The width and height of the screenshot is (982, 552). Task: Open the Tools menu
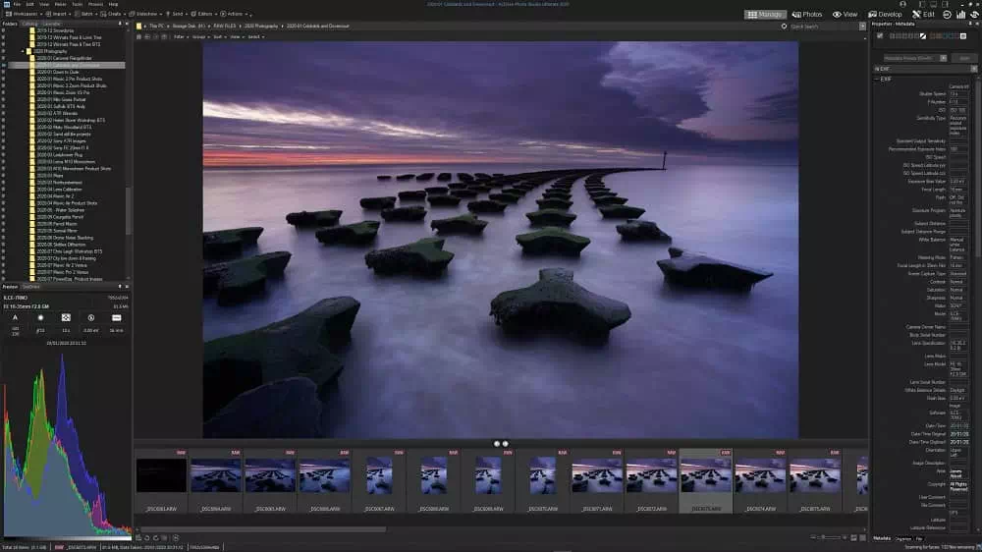click(x=77, y=4)
